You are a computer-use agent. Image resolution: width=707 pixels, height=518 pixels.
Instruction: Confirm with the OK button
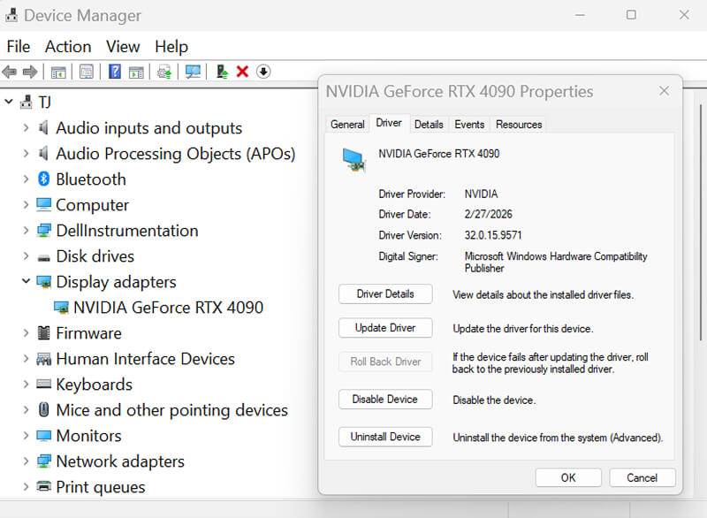pyautogui.click(x=568, y=477)
